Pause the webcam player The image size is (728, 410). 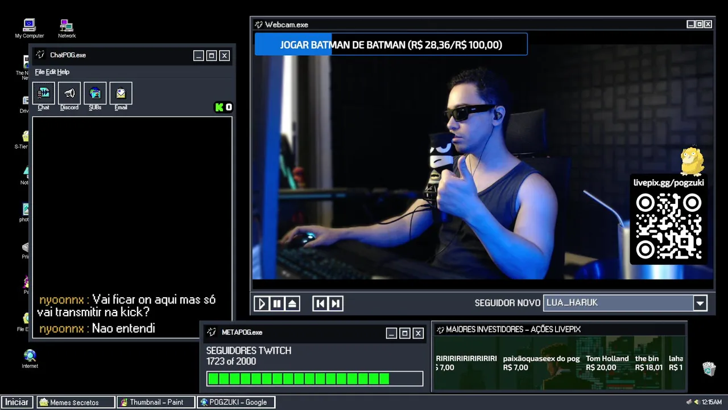277,304
